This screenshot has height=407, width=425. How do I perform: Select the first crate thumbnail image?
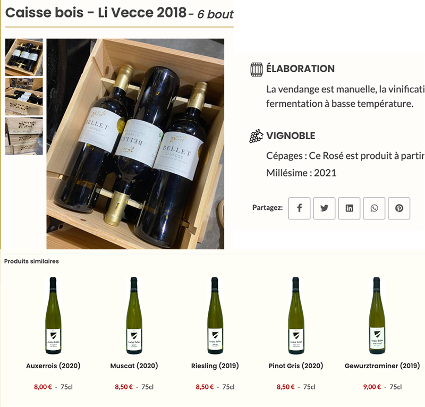click(24, 57)
